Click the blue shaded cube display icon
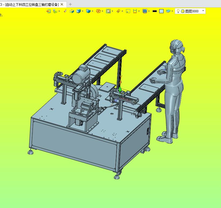The image size is (221, 208). 78,11
